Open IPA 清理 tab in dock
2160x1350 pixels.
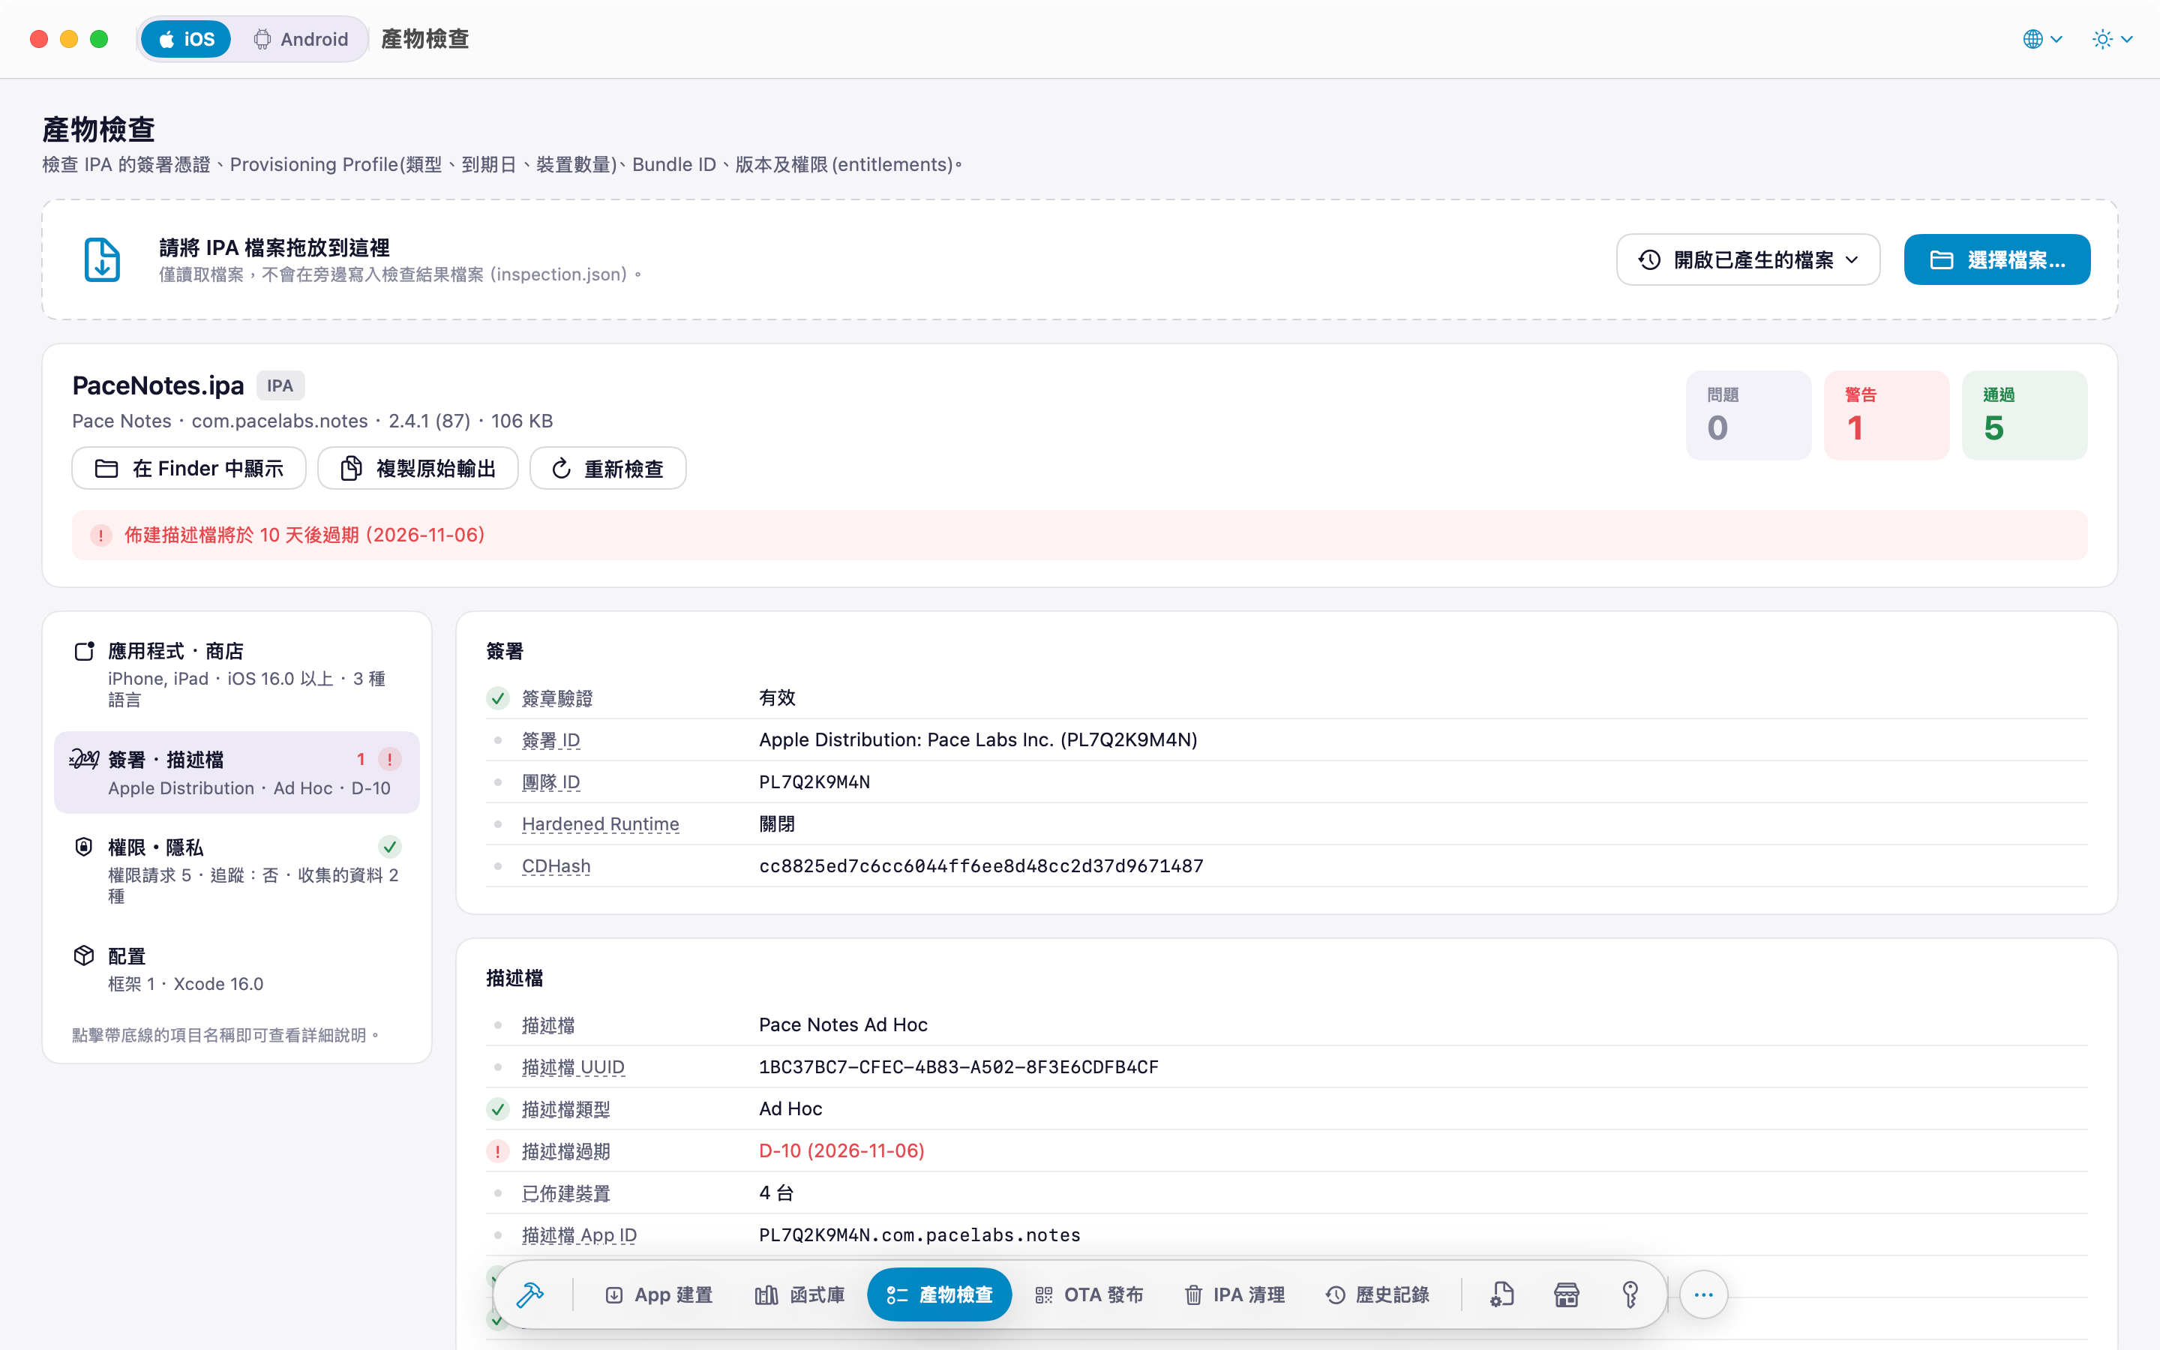[1234, 1294]
